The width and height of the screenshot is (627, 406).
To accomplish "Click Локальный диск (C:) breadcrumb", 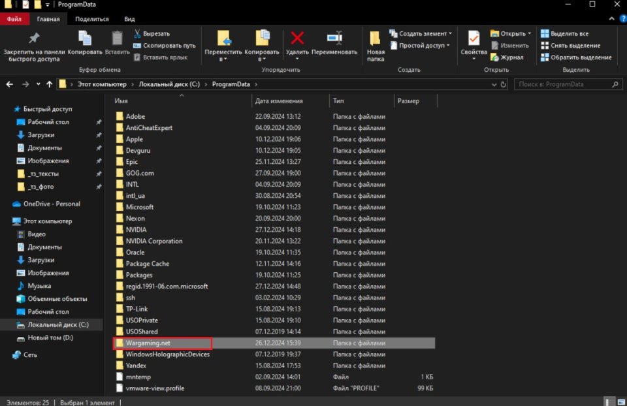I will pos(169,84).
